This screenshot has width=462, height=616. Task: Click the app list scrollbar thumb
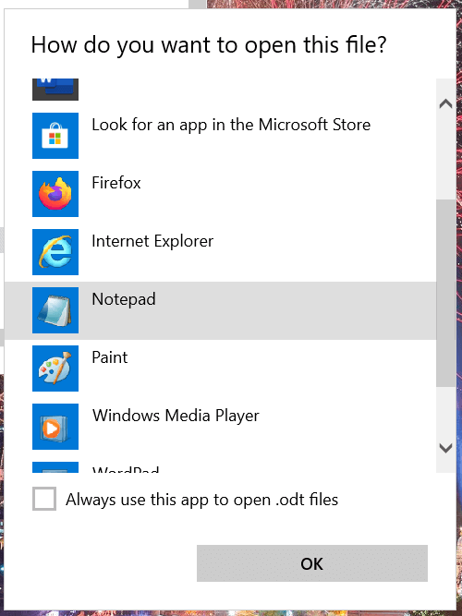446,293
